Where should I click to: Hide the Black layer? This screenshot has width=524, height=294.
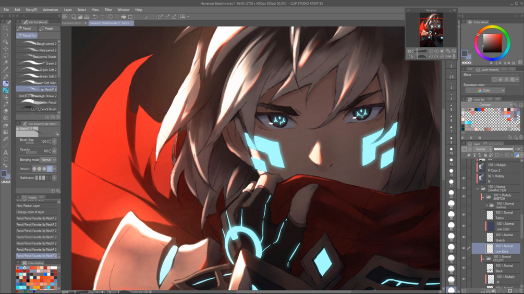tap(464, 268)
